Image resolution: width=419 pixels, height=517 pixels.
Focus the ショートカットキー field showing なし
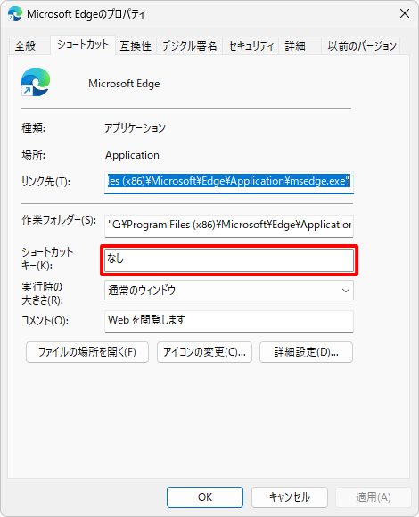point(229,260)
